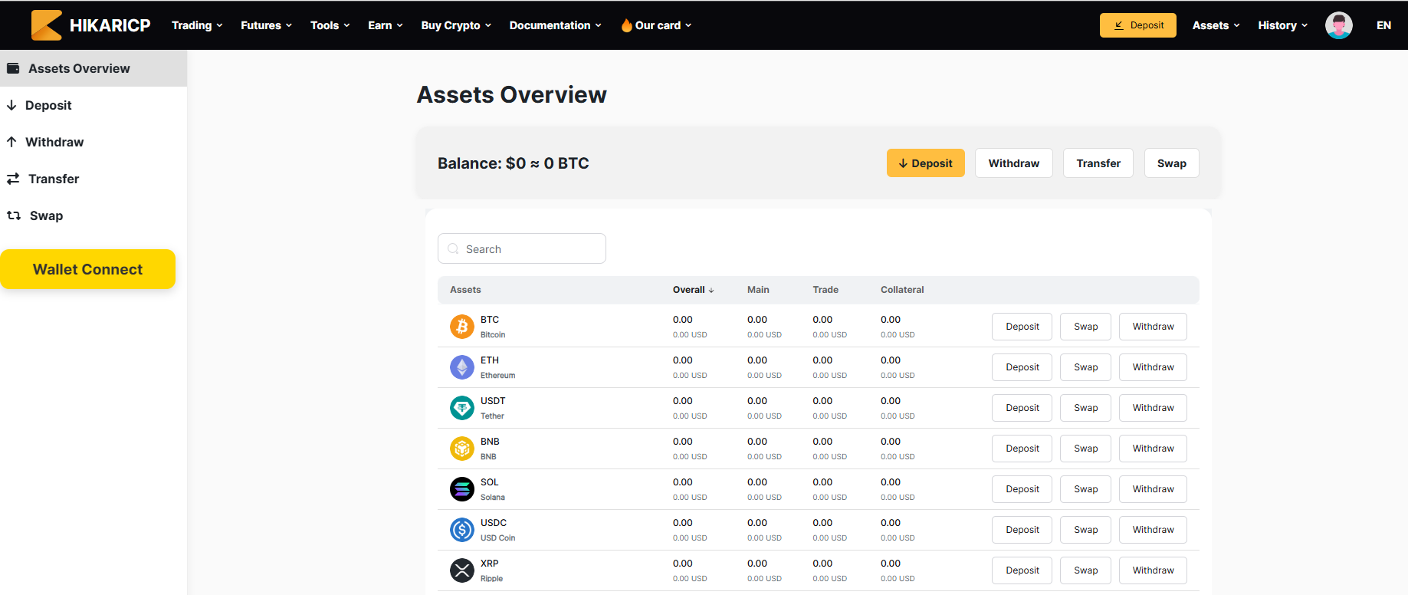The width and height of the screenshot is (1408, 595).
Task: Click Deposit in the BTC row
Action: [1022, 327]
